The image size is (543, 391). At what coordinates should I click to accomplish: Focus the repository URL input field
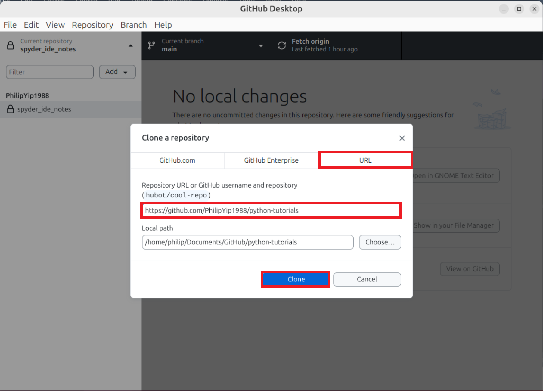tap(271, 210)
